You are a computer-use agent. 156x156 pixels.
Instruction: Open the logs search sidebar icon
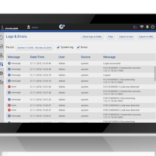pyautogui.click(x=2, y=64)
